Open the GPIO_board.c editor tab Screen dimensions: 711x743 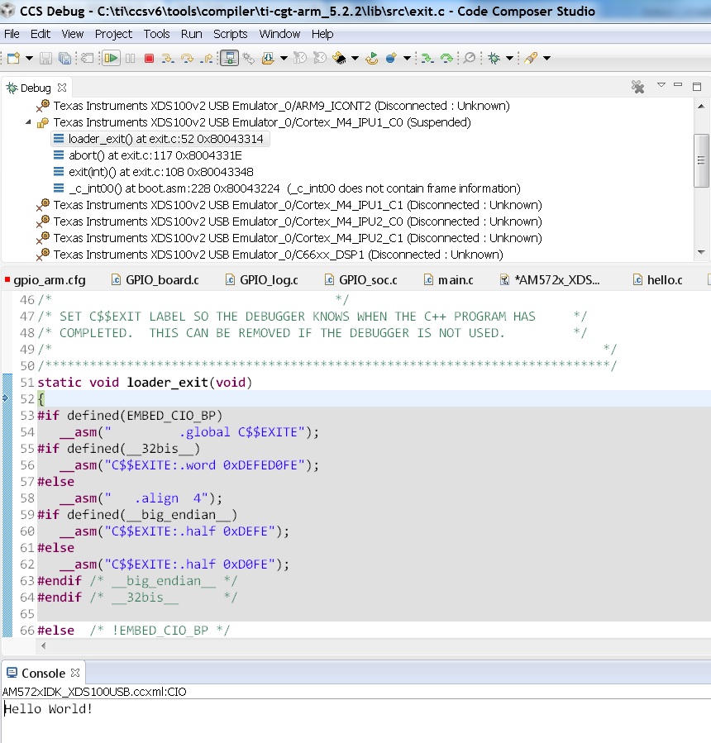click(x=161, y=280)
